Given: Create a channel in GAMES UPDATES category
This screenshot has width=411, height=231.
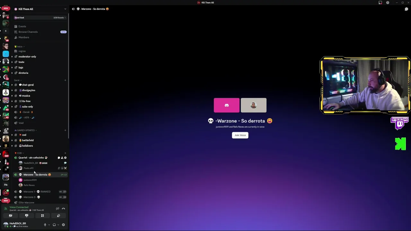Looking at the screenshot, I should click(65, 130).
